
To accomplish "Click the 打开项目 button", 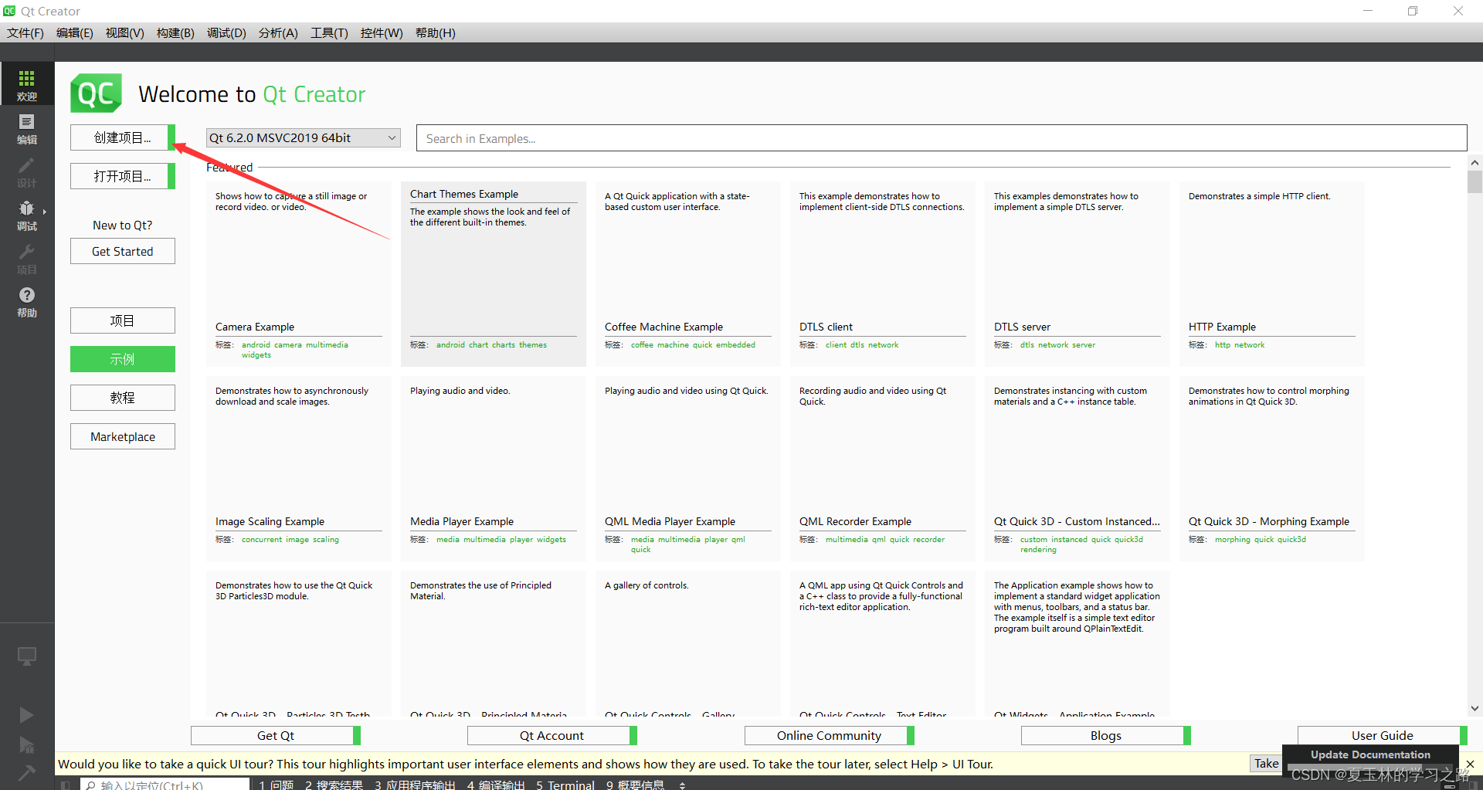I will tap(123, 176).
